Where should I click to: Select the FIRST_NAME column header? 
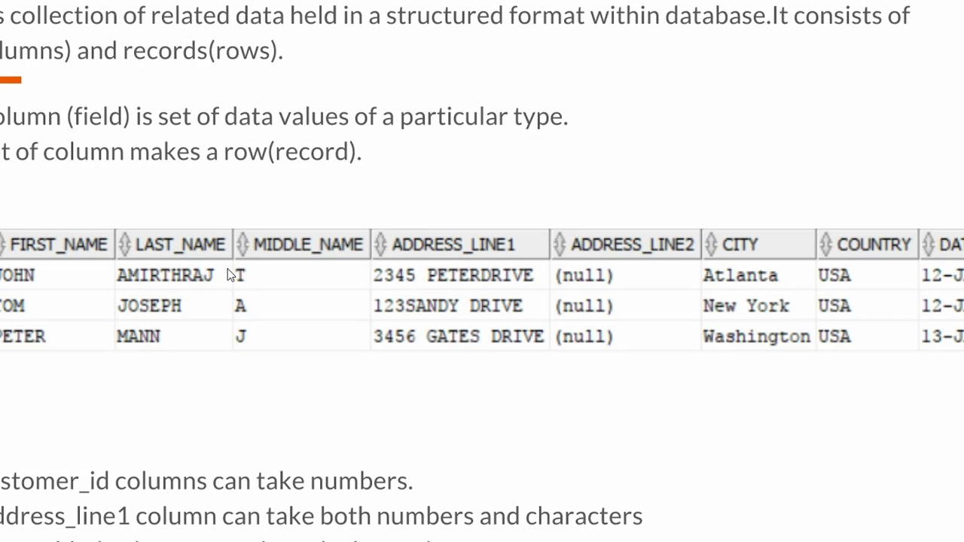point(58,245)
